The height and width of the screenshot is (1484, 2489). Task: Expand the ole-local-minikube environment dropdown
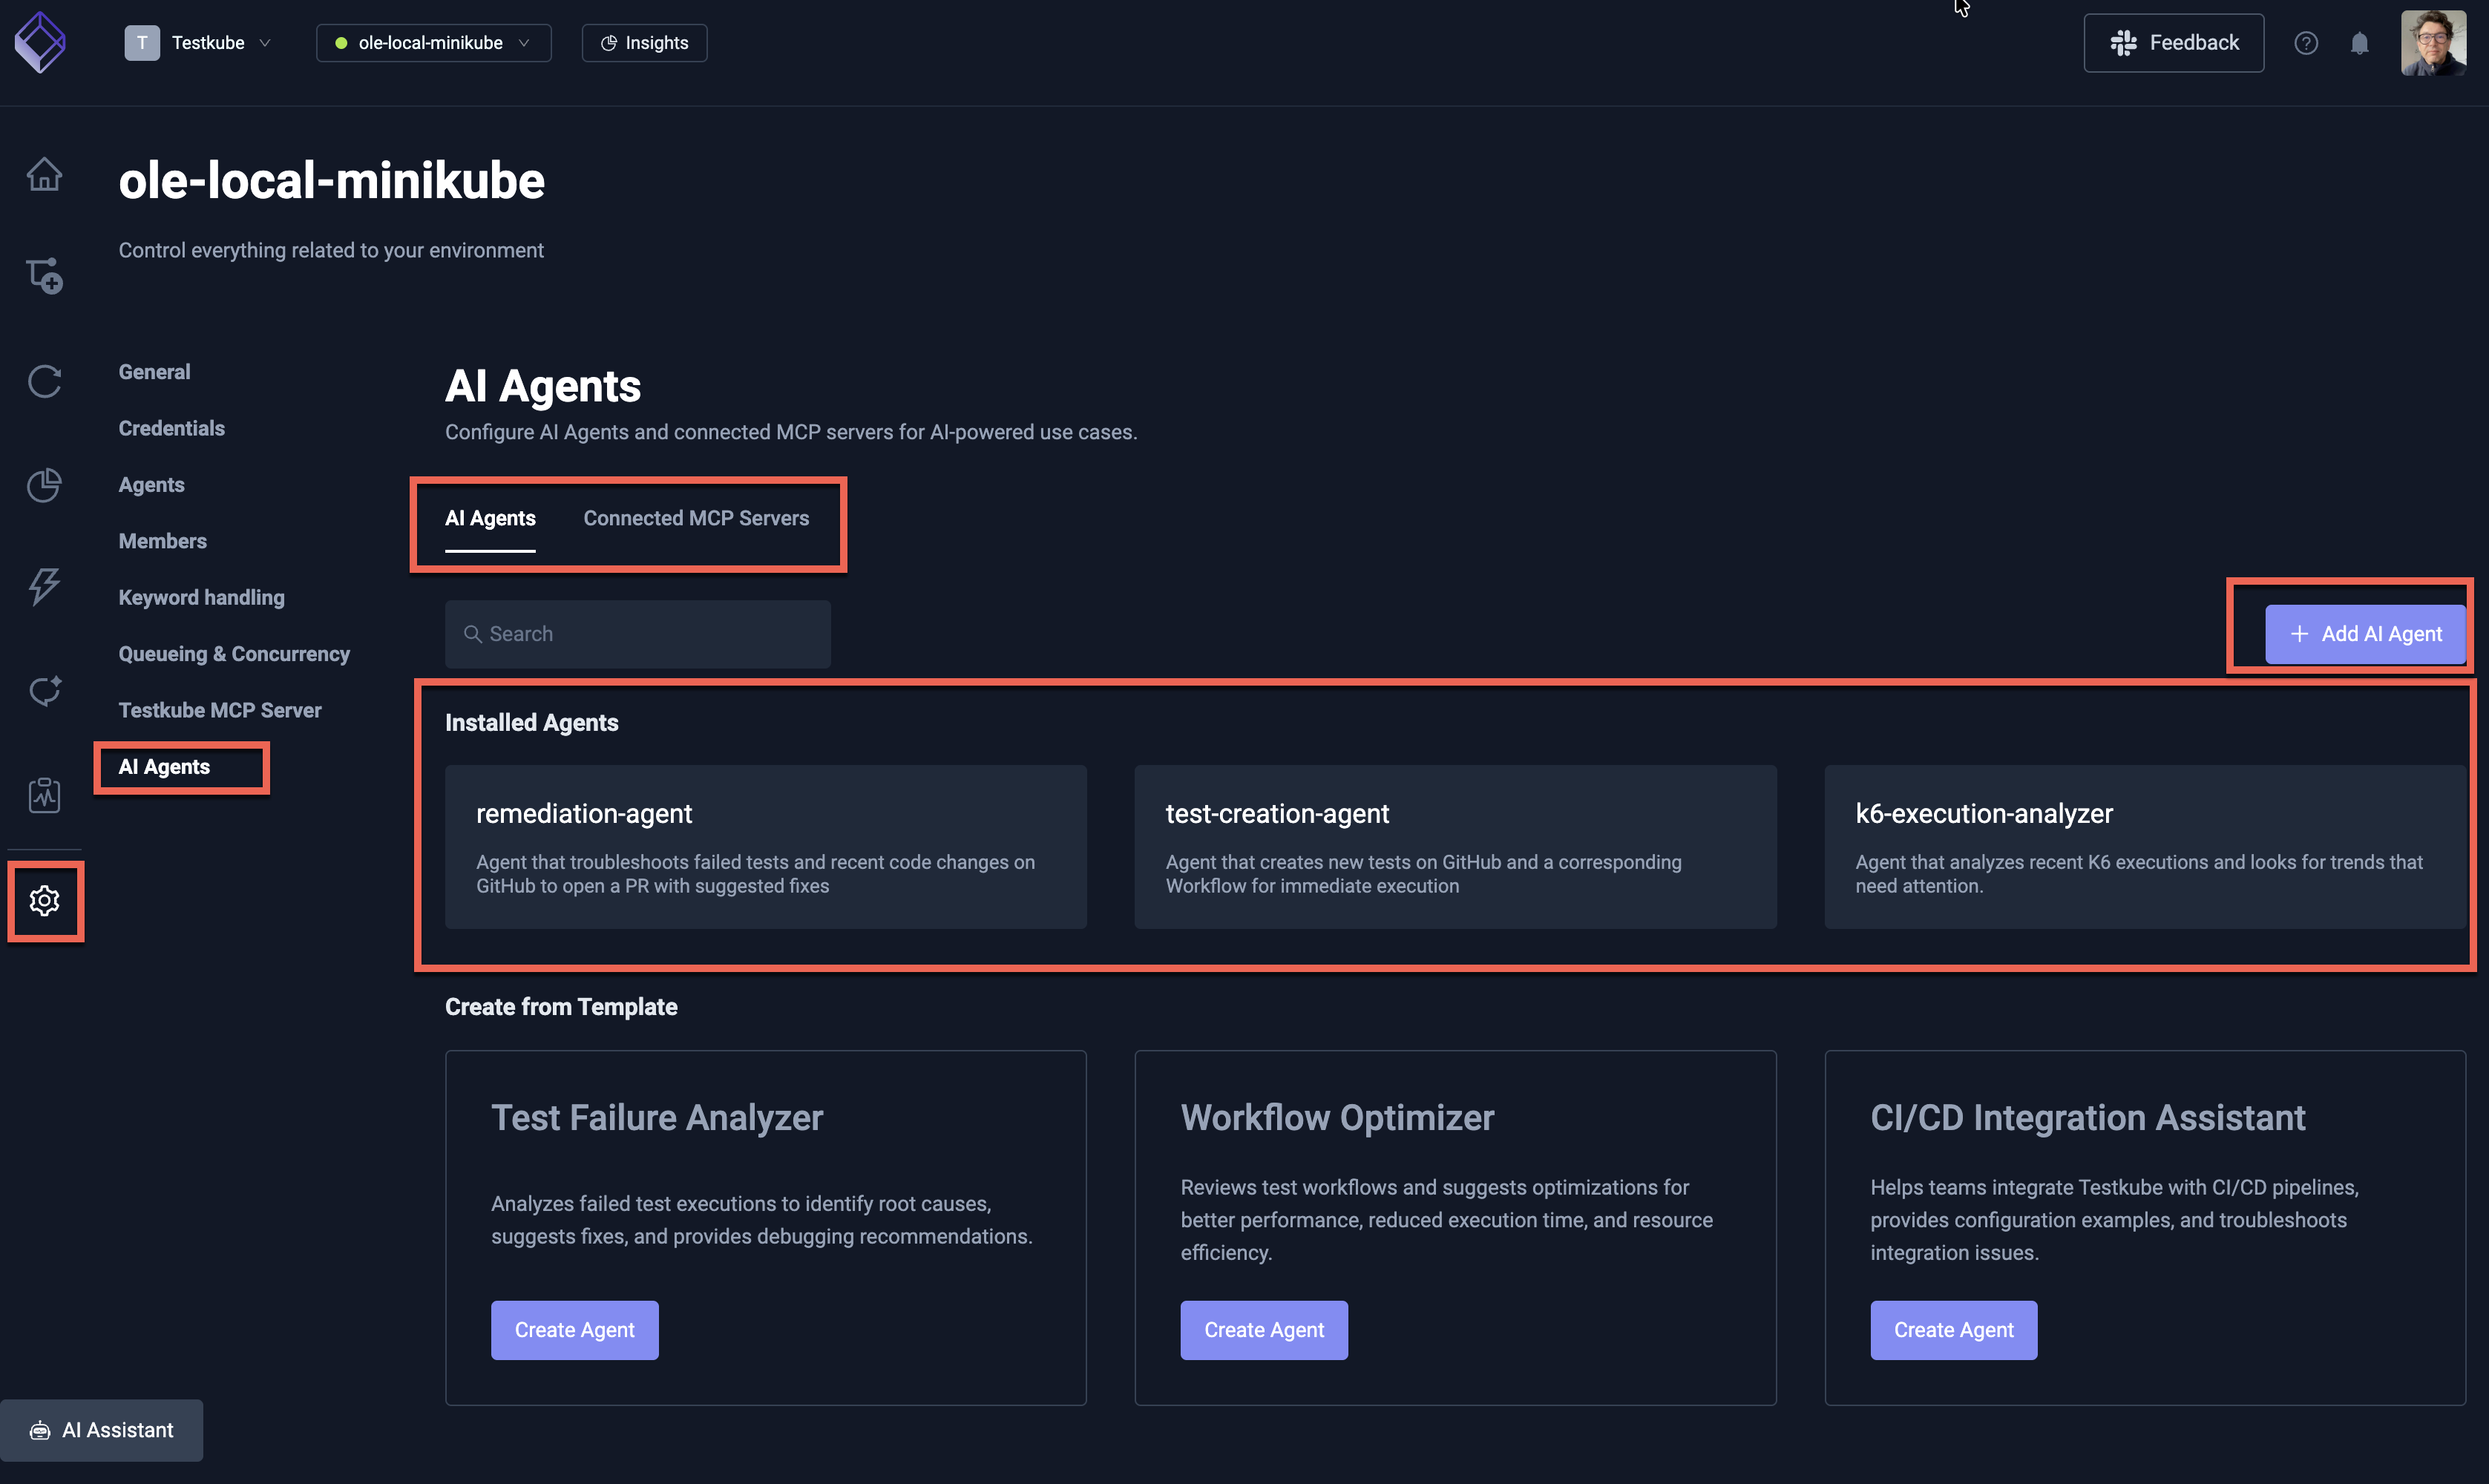[433, 43]
